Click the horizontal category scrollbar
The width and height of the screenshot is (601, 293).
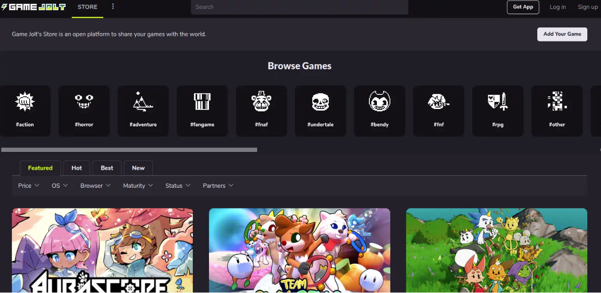[129, 150]
